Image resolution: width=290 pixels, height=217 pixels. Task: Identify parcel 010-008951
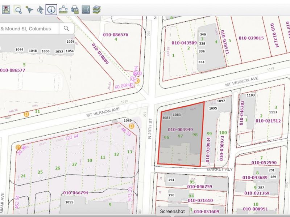pos(255,209)
